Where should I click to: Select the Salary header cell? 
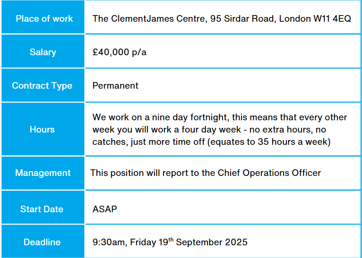43,52
